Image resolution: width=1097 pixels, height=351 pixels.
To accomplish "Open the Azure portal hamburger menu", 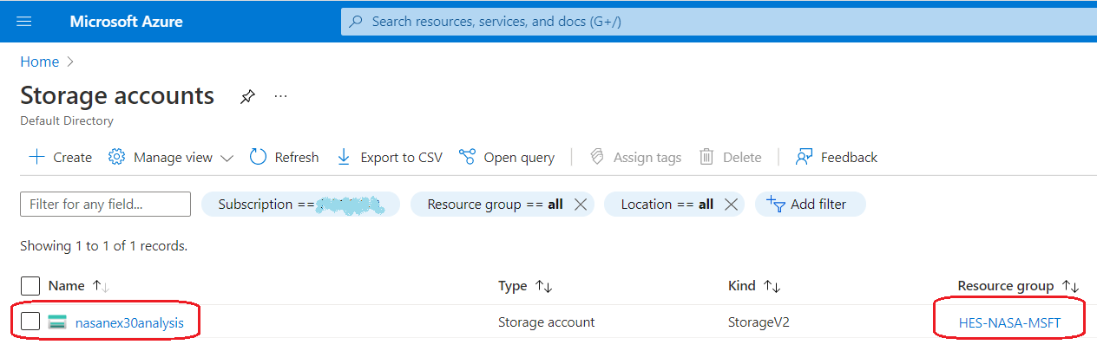I will [x=23, y=22].
